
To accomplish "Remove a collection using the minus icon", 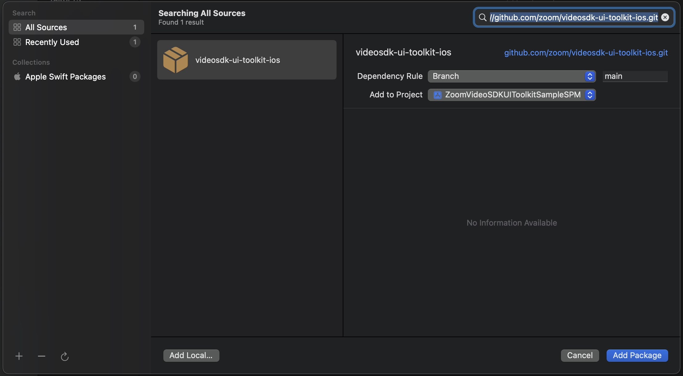I will pyautogui.click(x=42, y=356).
